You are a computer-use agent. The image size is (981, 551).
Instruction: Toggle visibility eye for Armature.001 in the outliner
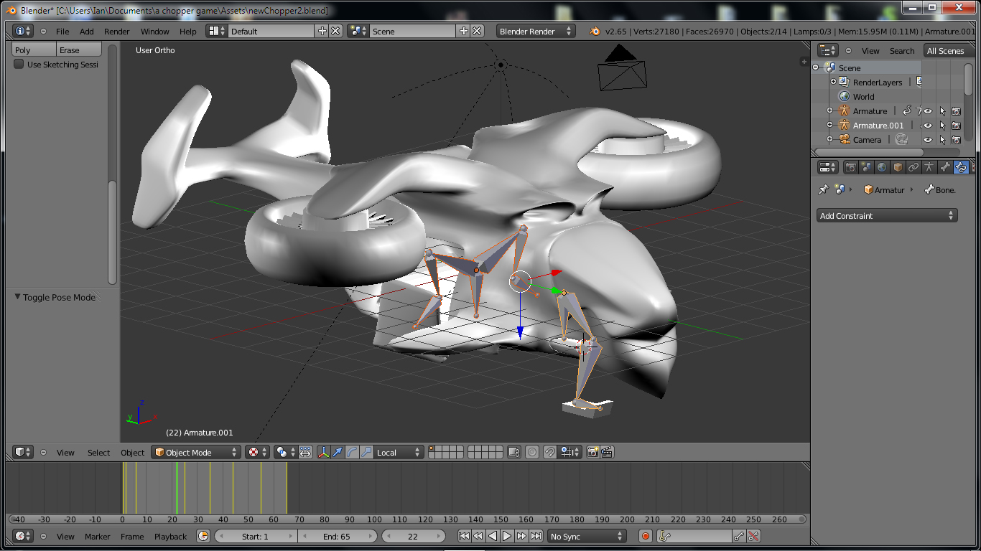click(928, 126)
